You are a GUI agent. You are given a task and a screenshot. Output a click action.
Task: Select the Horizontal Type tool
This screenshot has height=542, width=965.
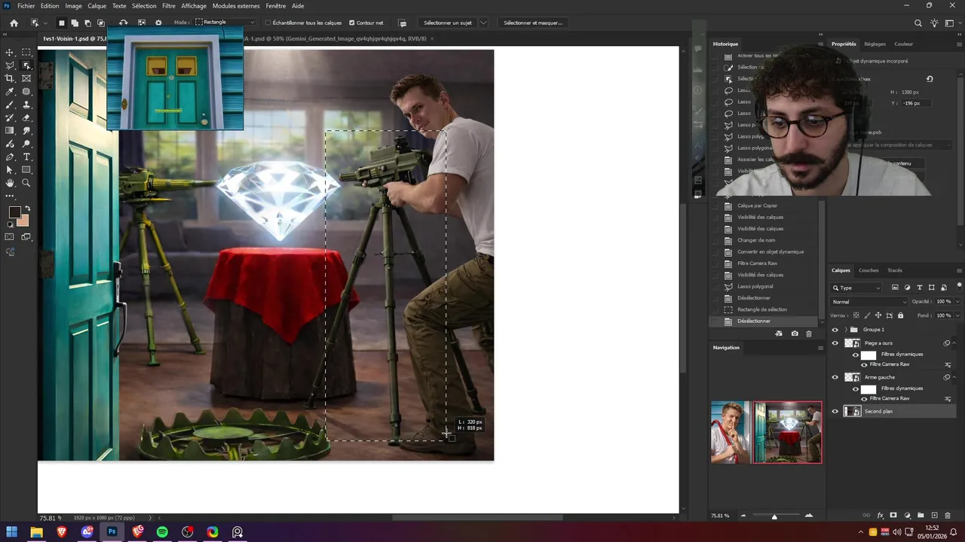click(x=26, y=157)
